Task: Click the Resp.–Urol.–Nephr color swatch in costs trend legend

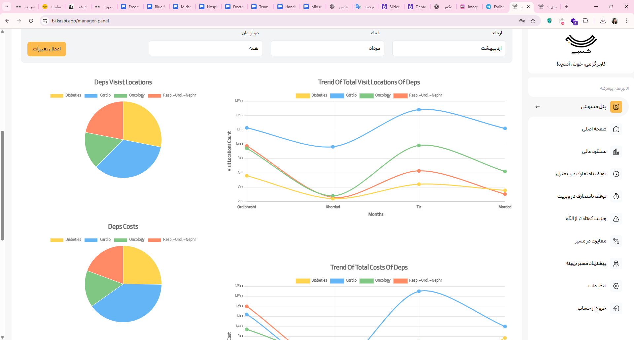Action: pyautogui.click(x=400, y=281)
